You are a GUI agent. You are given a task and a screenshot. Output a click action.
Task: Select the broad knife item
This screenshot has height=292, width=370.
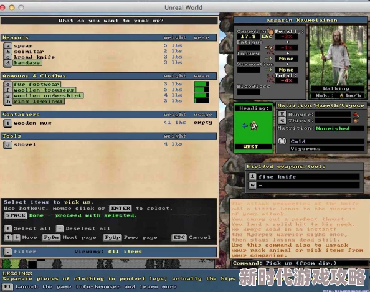click(34, 57)
